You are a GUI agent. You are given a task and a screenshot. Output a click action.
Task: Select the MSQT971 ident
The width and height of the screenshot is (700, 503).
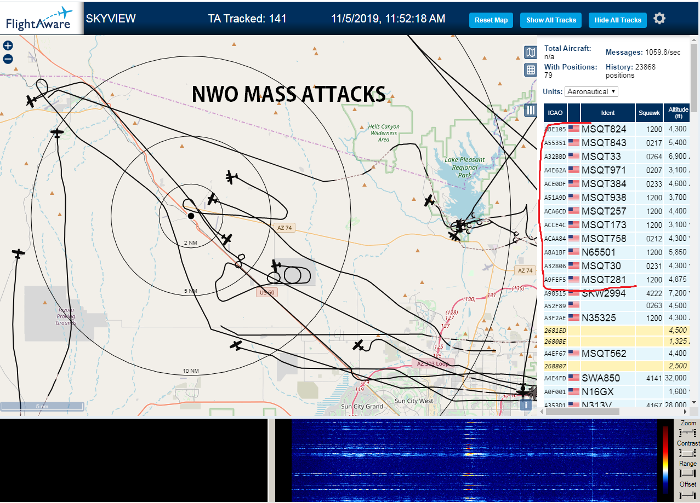604,170
